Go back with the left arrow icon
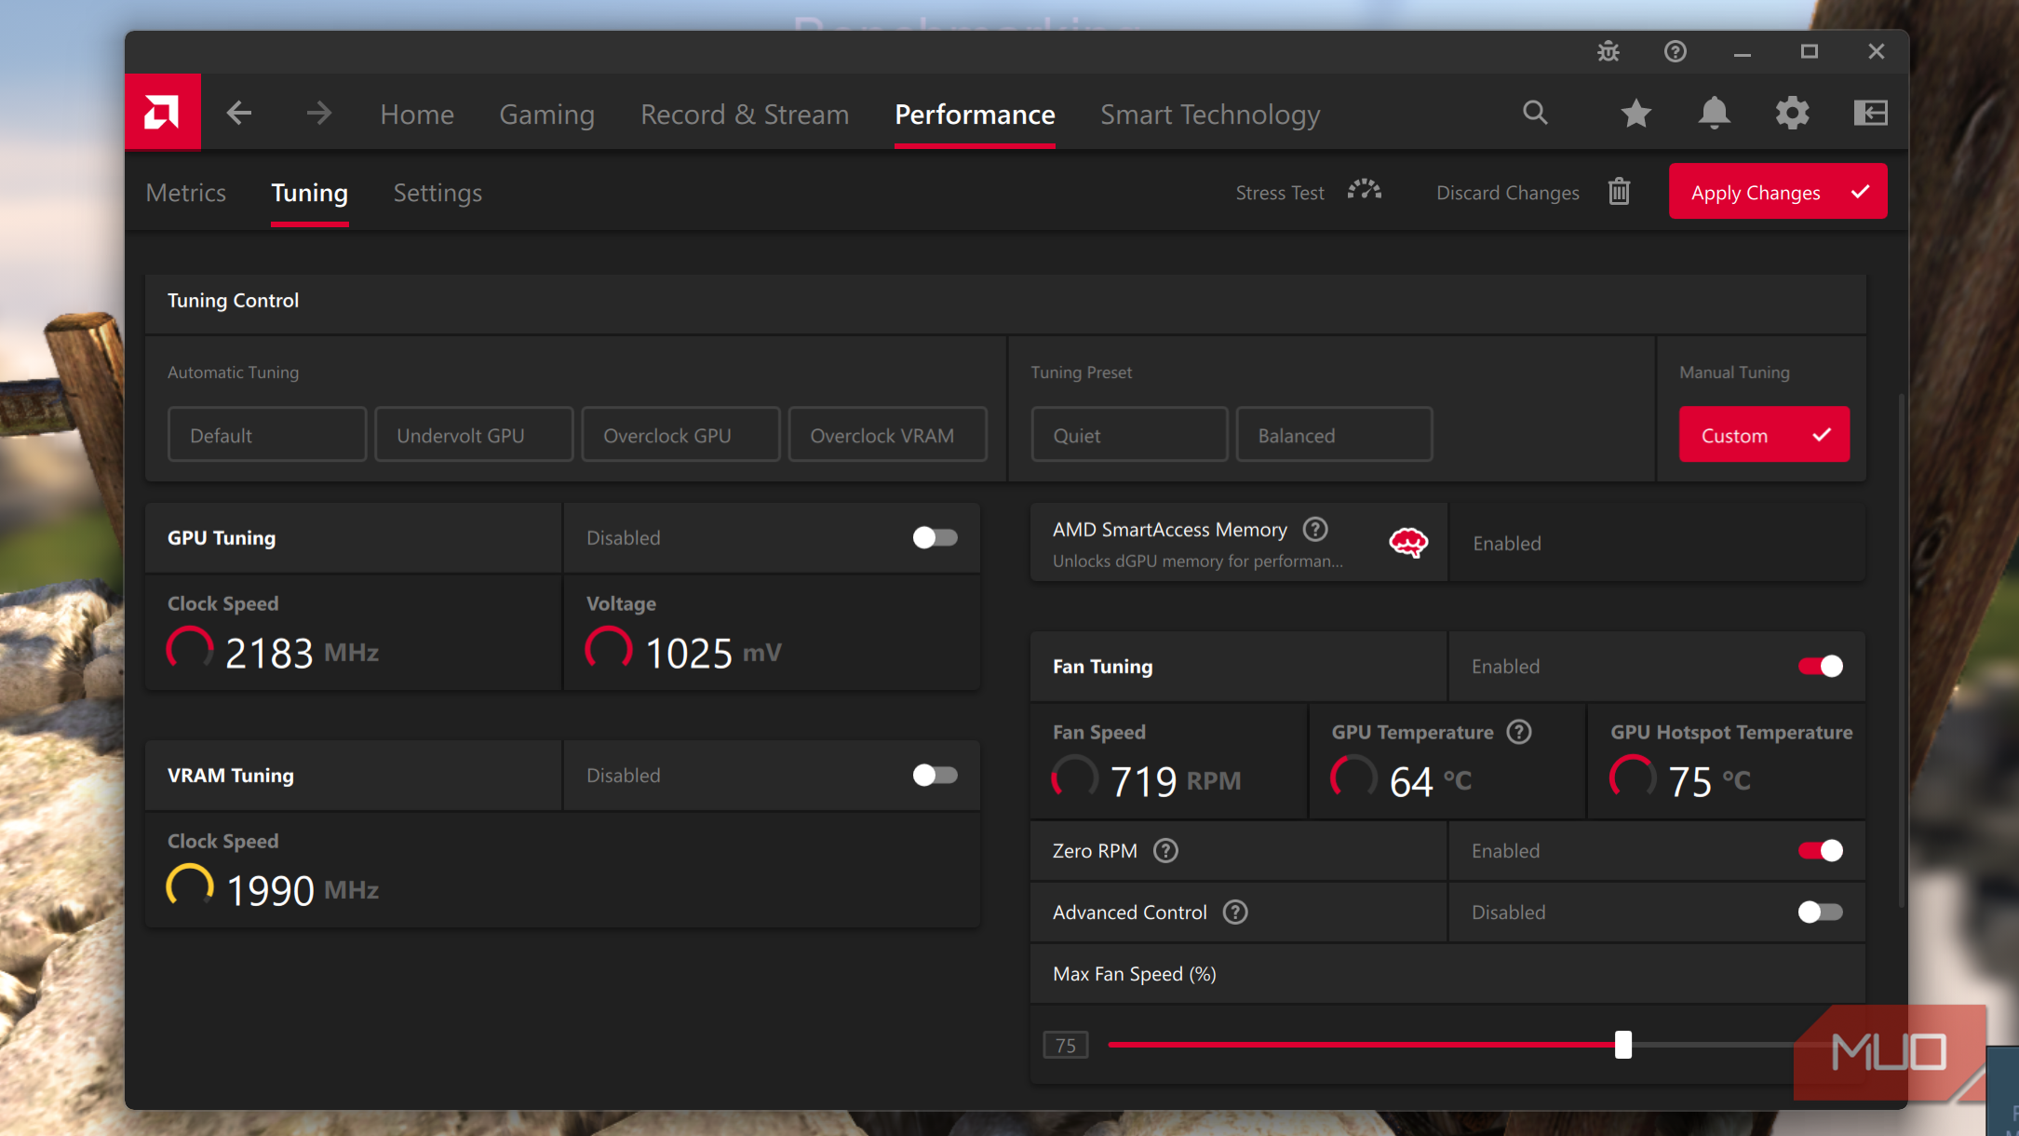Screen dimensions: 2019x1136 coord(239,114)
